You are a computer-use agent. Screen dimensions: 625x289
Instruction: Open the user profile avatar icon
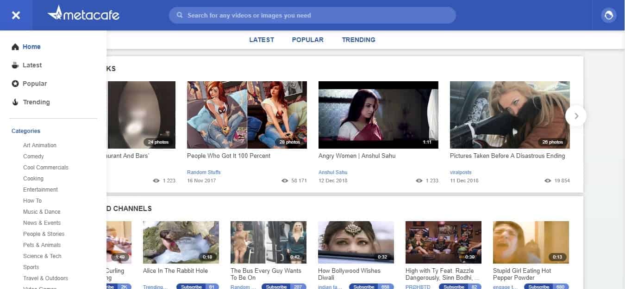click(x=609, y=15)
